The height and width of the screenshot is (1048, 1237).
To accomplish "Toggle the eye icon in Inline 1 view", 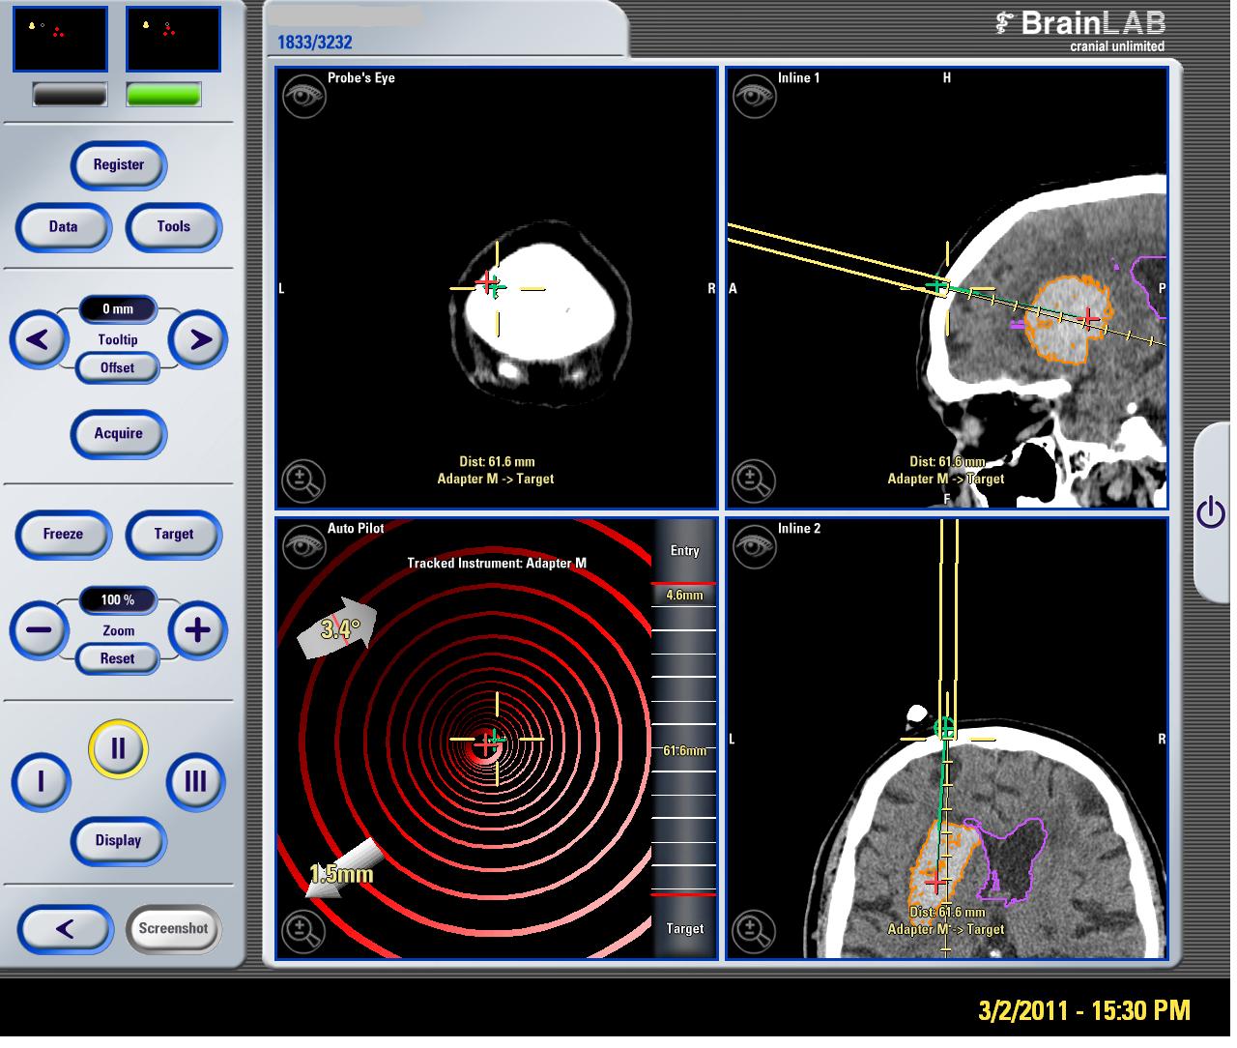I will tap(754, 97).
